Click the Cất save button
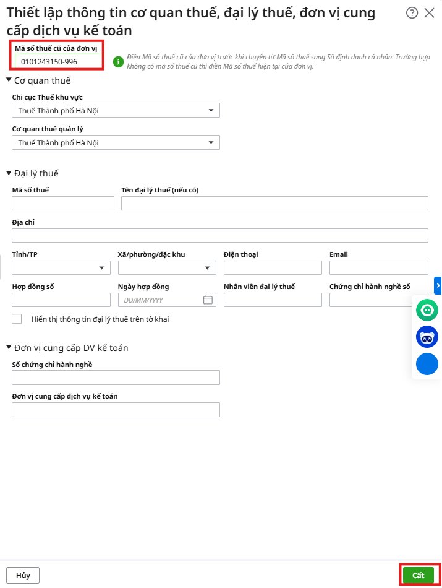Viewport: 442px width, 588px height. (419, 575)
